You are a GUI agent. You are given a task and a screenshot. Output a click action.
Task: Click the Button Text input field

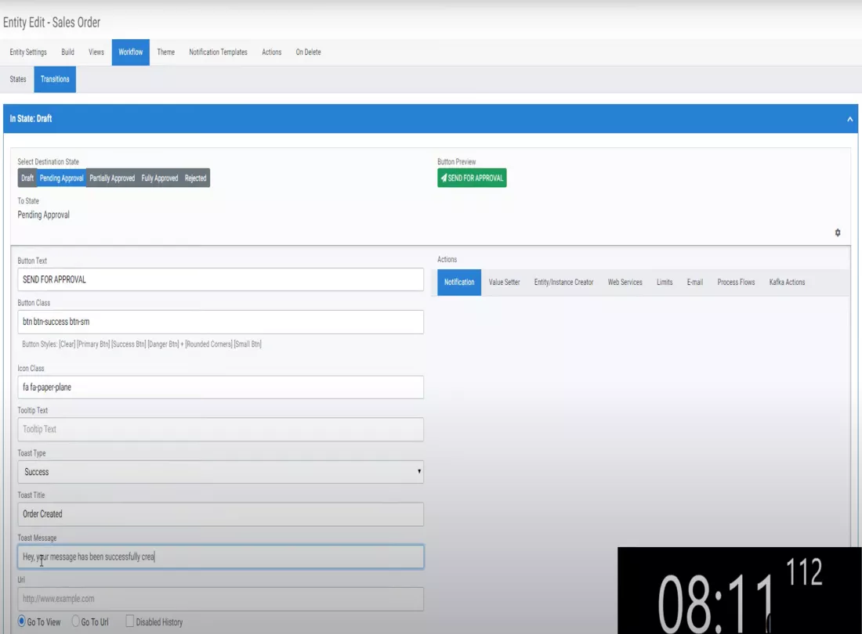point(220,279)
